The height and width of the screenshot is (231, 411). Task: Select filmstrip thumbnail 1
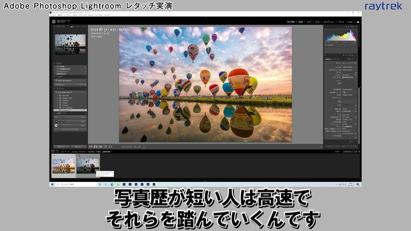(64, 166)
